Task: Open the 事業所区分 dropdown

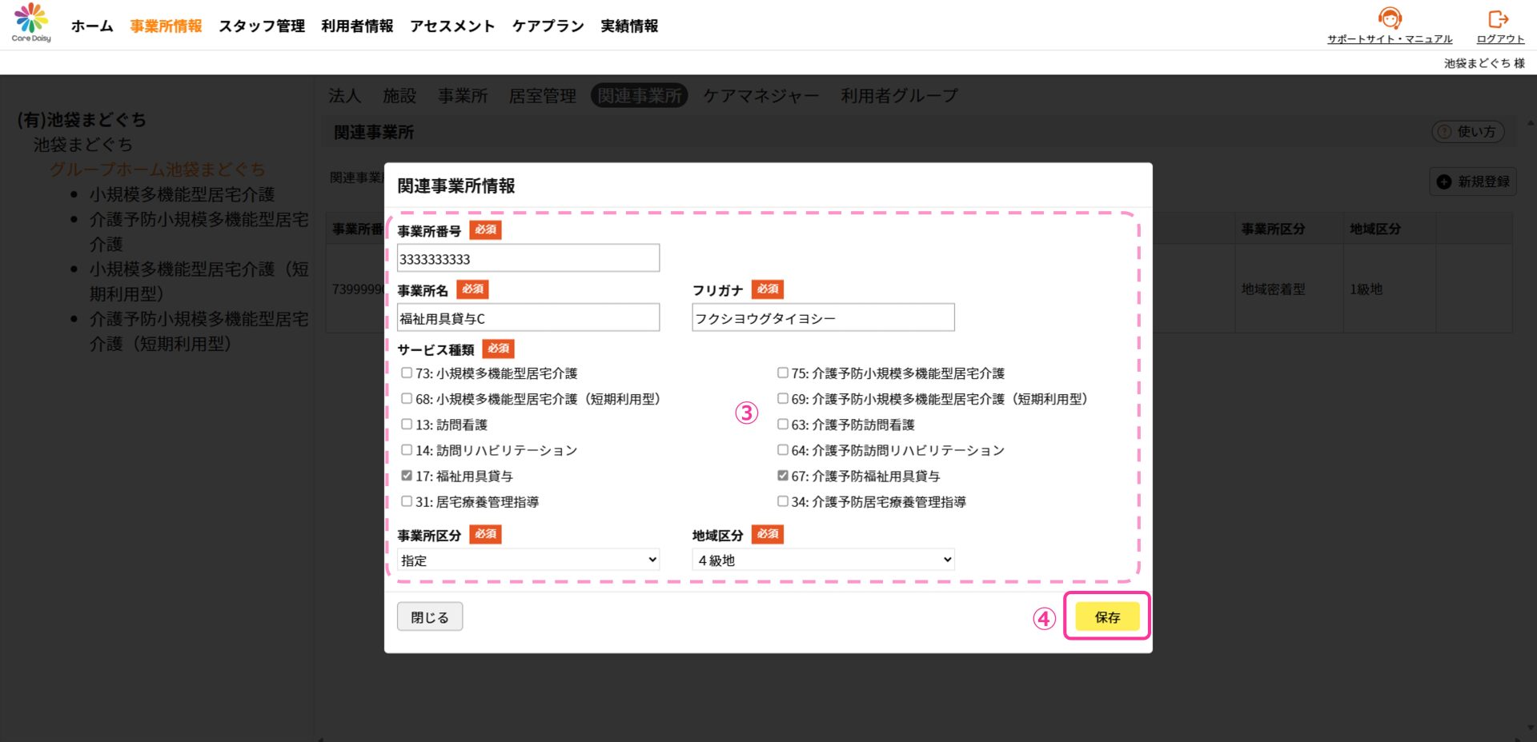Action: (x=528, y=560)
